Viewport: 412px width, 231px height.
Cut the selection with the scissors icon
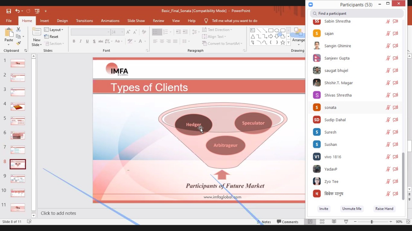tap(18, 30)
